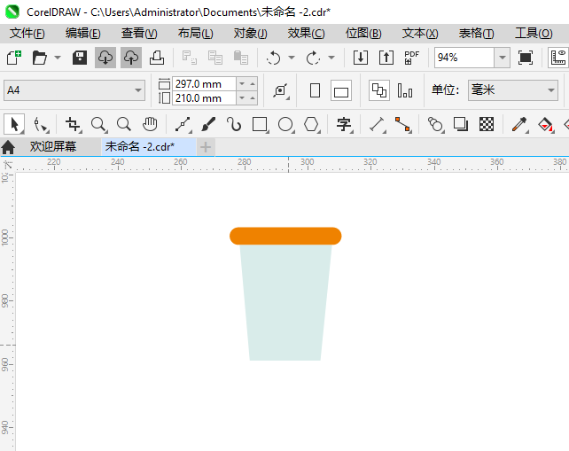Save the document with floppy icon
Screen dimensions: 569x451
(80, 58)
